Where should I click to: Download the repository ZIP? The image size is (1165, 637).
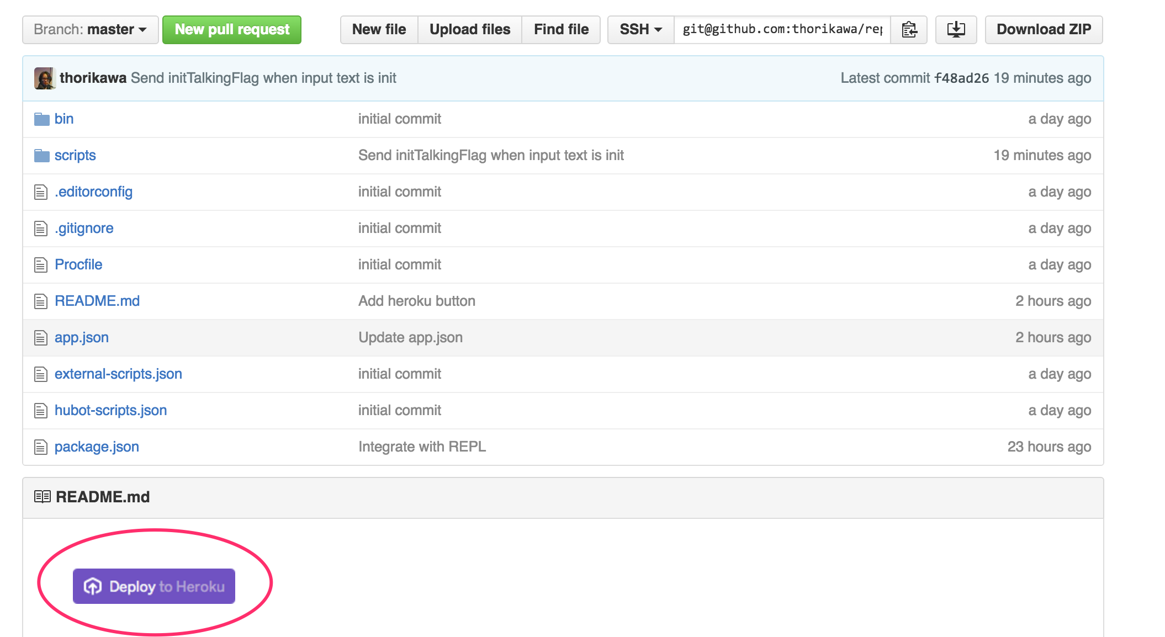[1044, 29]
